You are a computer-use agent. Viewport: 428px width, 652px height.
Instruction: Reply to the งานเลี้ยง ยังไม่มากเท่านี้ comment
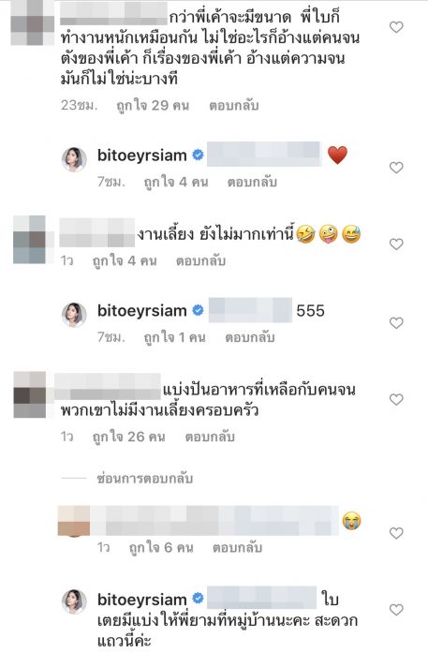(x=200, y=260)
